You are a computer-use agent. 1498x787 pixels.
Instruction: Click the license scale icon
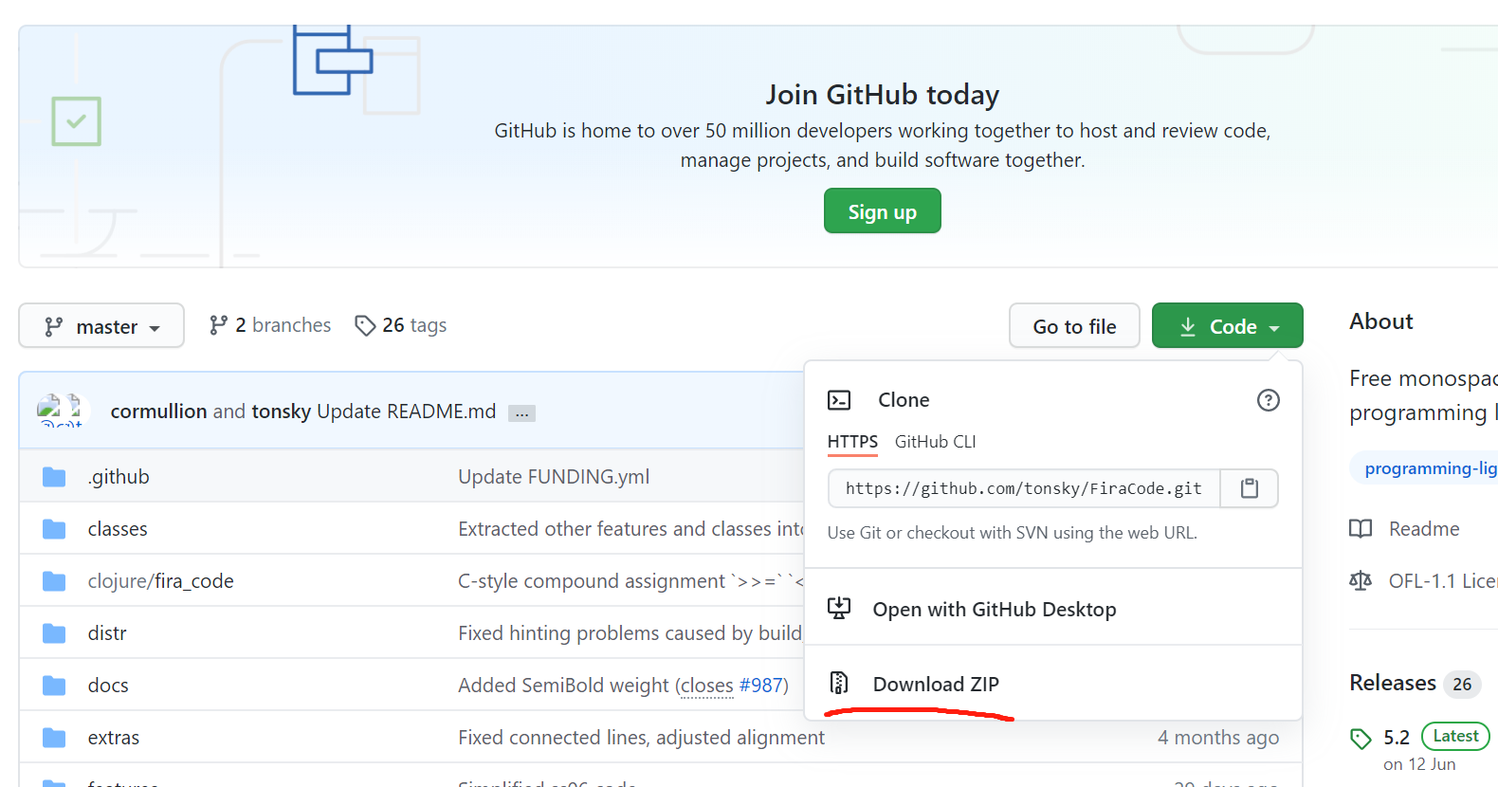pyautogui.click(x=1361, y=580)
